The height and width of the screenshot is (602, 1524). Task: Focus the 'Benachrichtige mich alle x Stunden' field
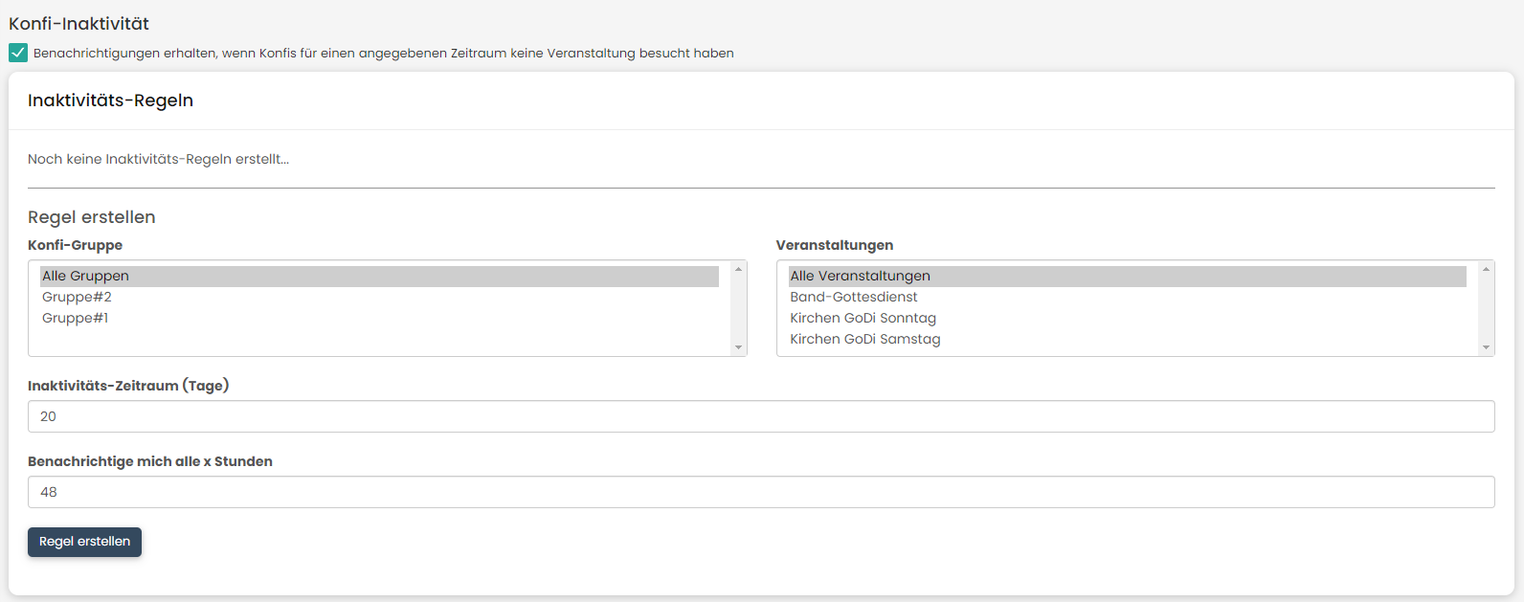(761, 492)
